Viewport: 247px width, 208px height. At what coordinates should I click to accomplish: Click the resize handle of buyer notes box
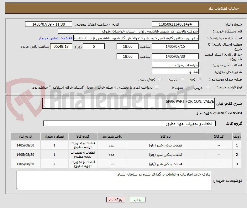pos(18,188)
